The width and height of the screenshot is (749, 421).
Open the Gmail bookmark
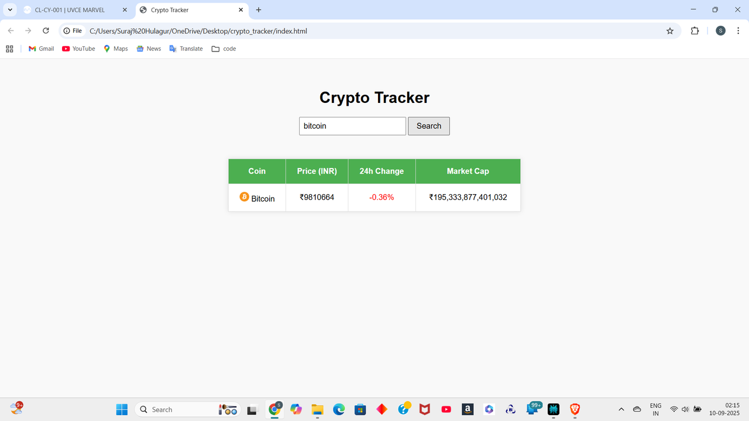click(41, 49)
